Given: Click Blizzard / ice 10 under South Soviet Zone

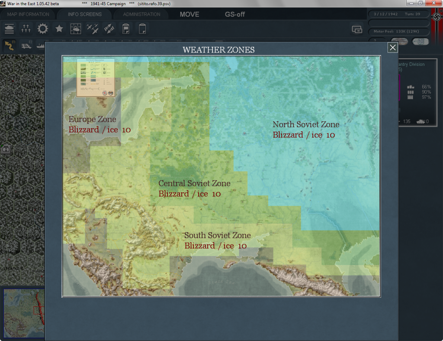Looking at the screenshot, I should [x=215, y=246].
